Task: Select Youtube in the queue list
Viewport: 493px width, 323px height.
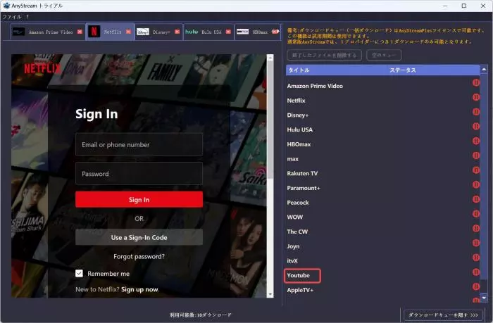Action: point(299,276)
